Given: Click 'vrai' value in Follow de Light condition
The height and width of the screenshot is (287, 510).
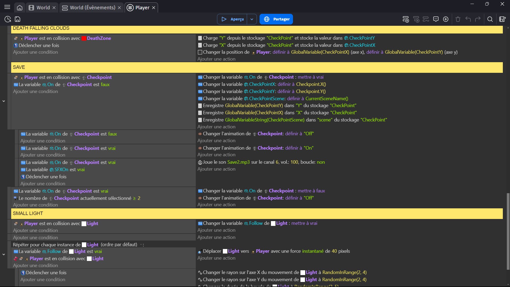Looking at the screenshot, I should pyautogui.click(x=98, y=251).
